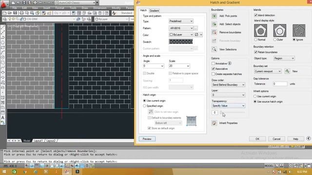The image size is (312, 175).
Task: Open the Text Style icon beside Standard
Action: [x=114, y=13]
